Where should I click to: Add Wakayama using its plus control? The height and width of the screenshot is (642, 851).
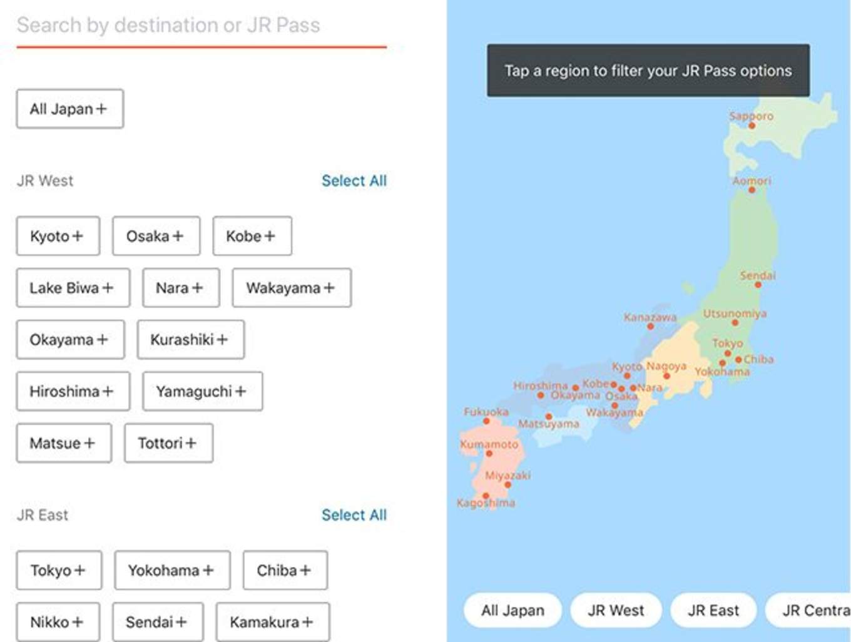pyautogui.click(x=291, y=288)
